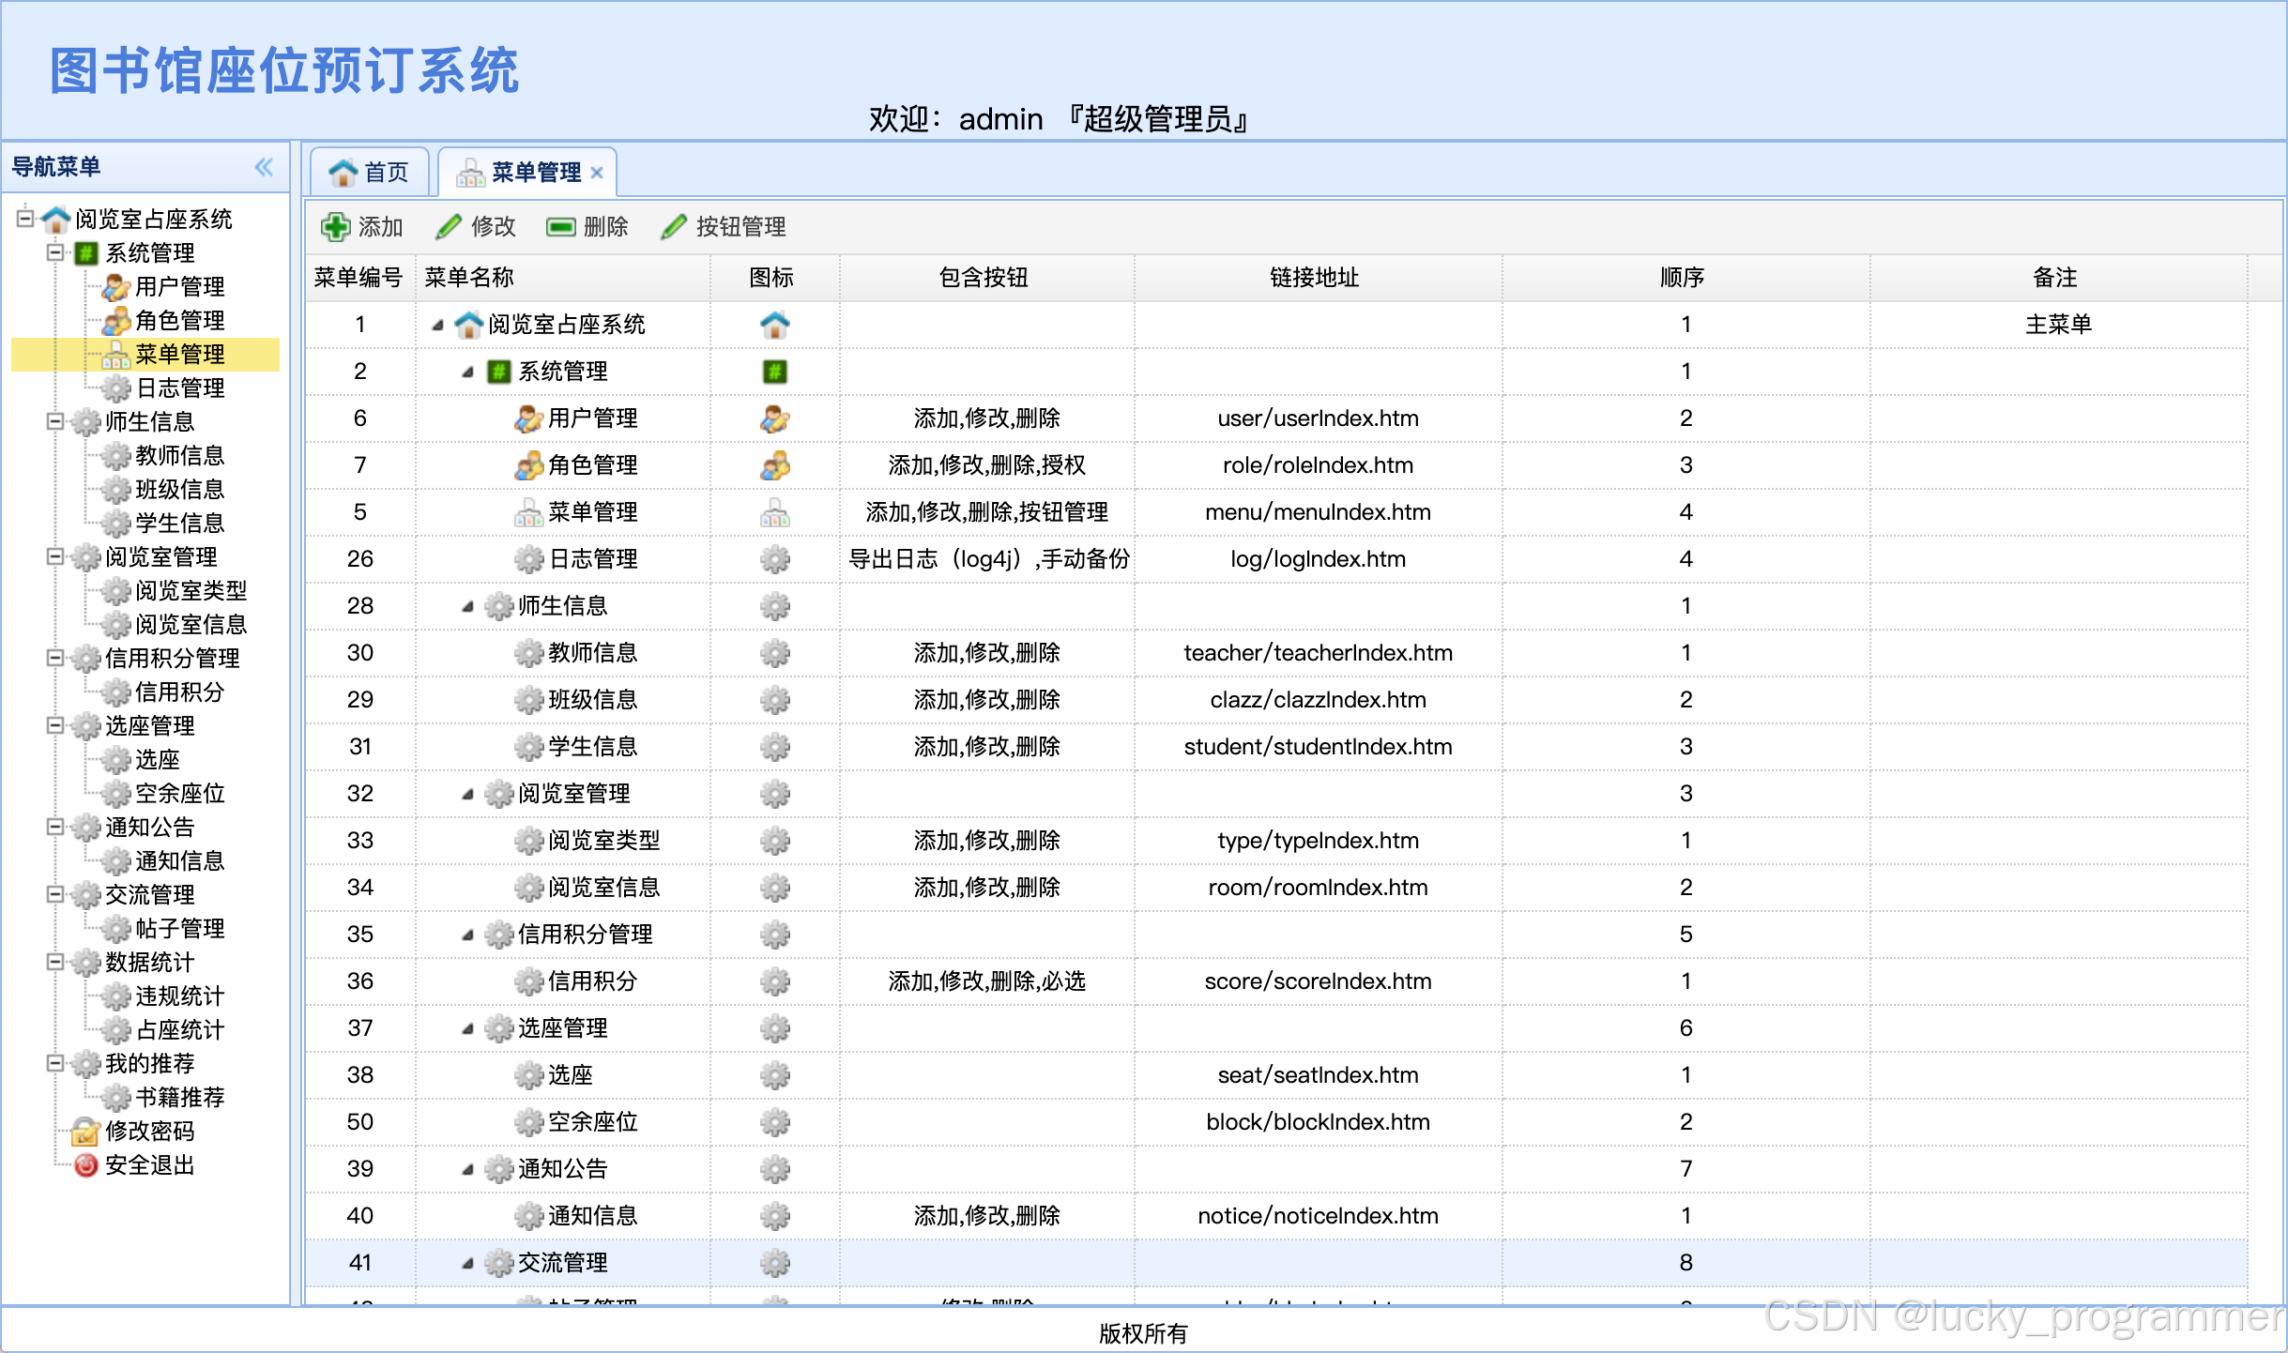Screen dimensions: 2288x1353
Task: Open 角色管理 in the navigation menu
Action: pyautogui.click(x=178, y=321)
